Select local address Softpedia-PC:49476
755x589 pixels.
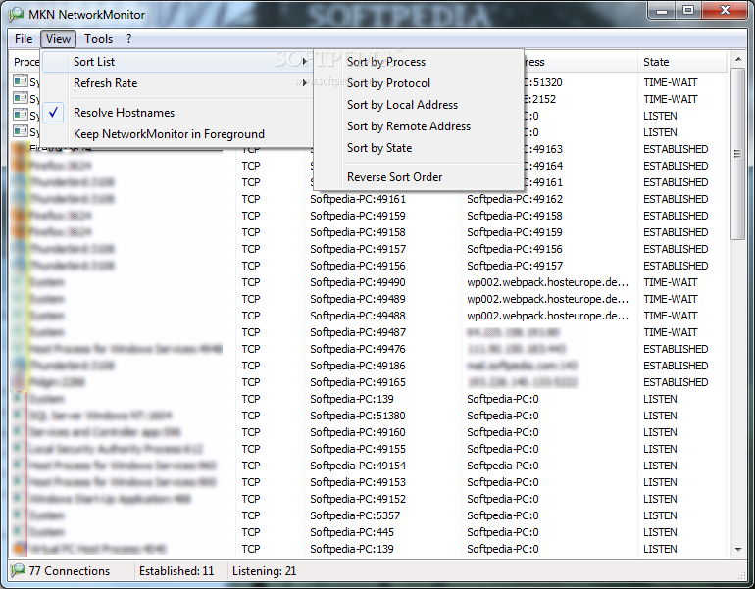[x=358, y=349]
